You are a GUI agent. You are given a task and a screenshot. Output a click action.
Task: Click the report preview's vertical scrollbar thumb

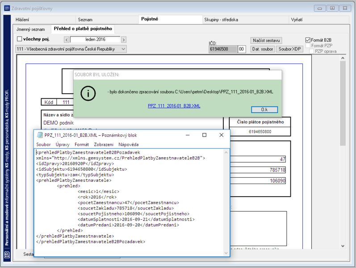(343, 103)
